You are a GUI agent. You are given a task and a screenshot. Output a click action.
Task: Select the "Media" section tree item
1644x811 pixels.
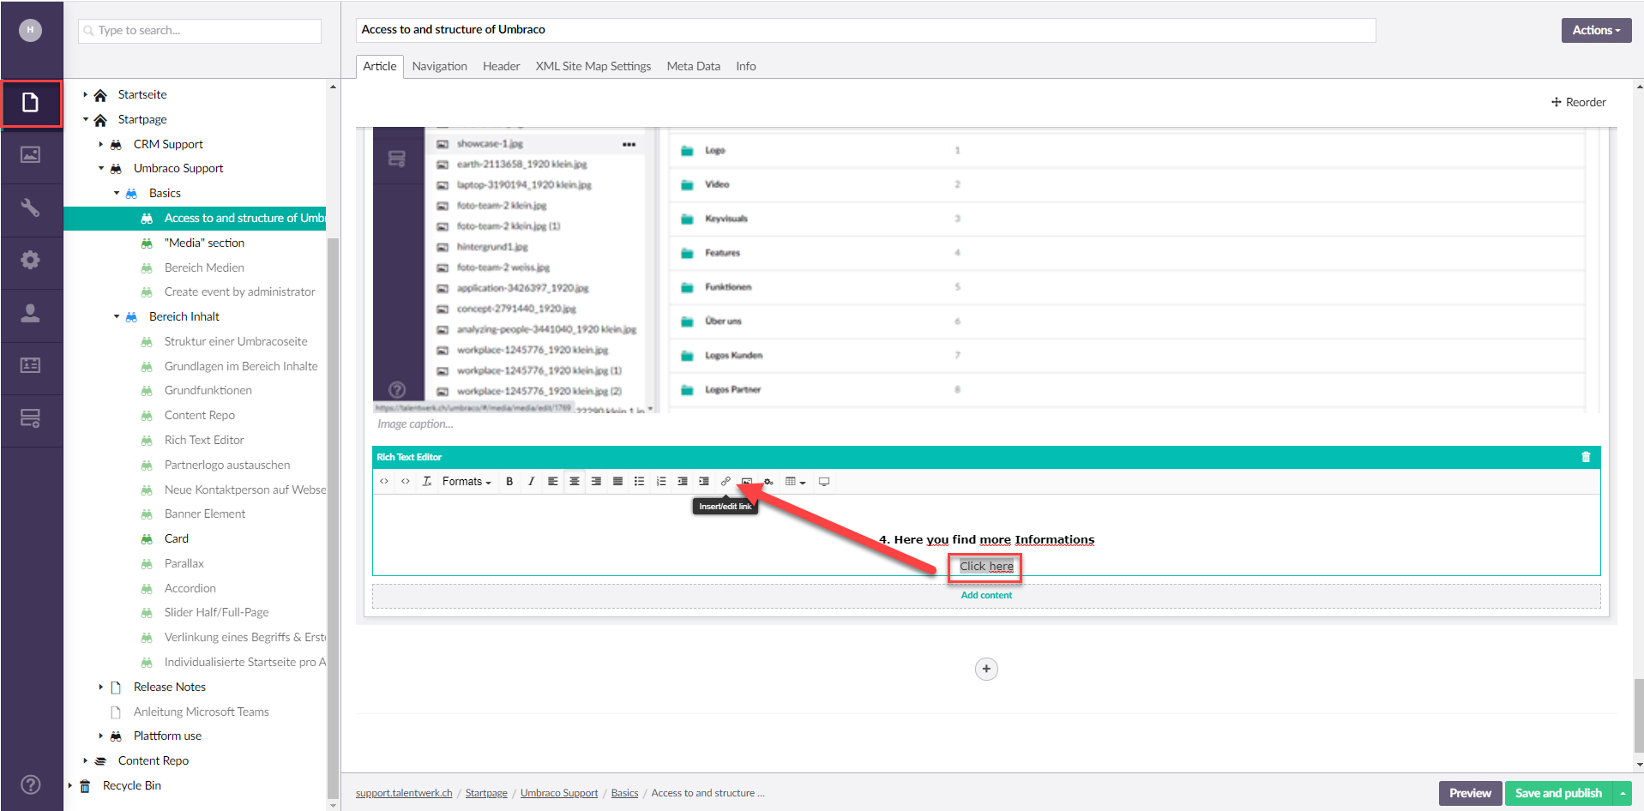click(204, 243)
